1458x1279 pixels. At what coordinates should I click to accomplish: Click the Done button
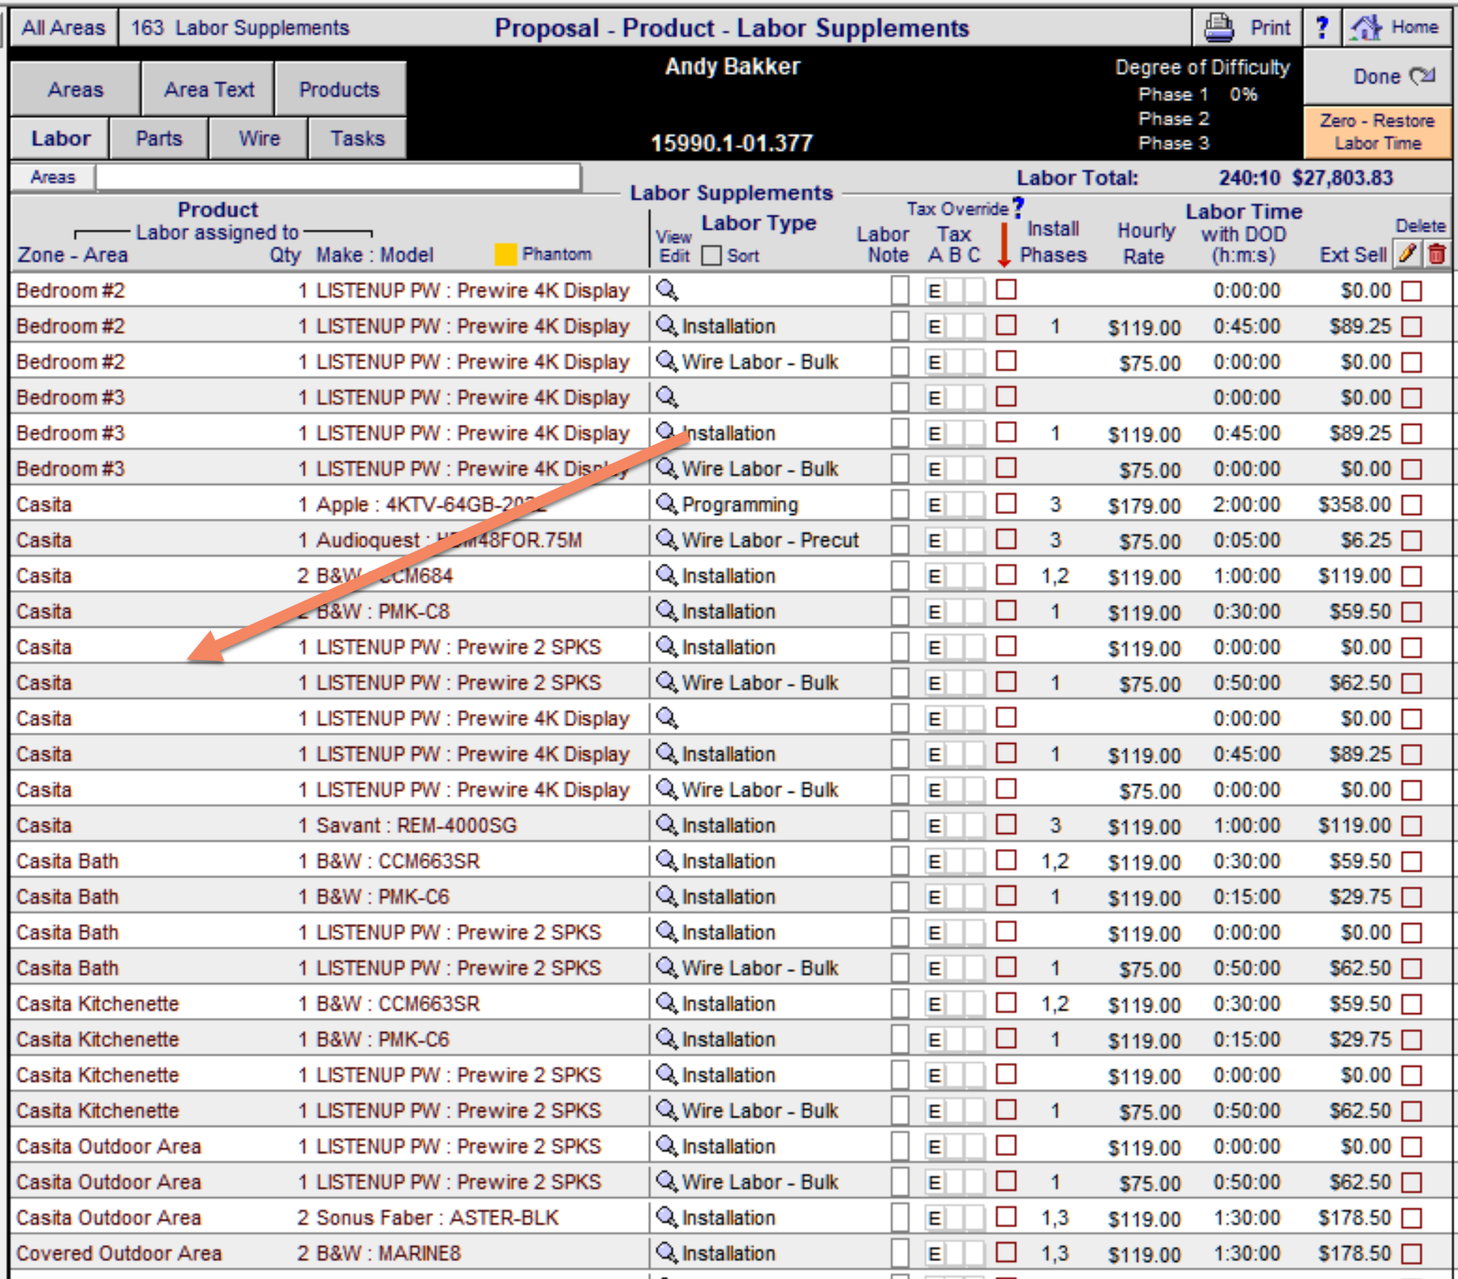click(x=1378, y=77)
